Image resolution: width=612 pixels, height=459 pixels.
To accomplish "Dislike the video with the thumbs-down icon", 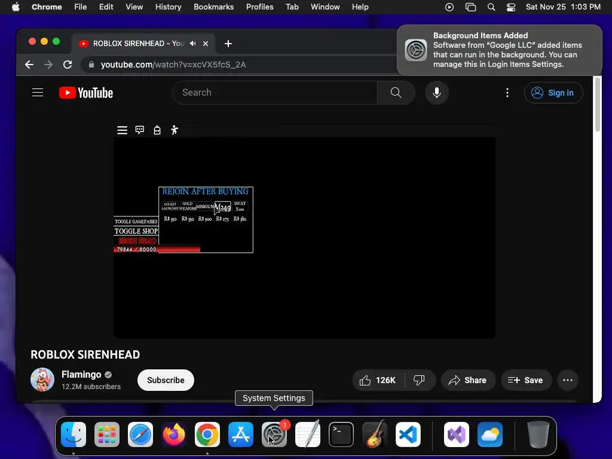I will click(419, 380).
